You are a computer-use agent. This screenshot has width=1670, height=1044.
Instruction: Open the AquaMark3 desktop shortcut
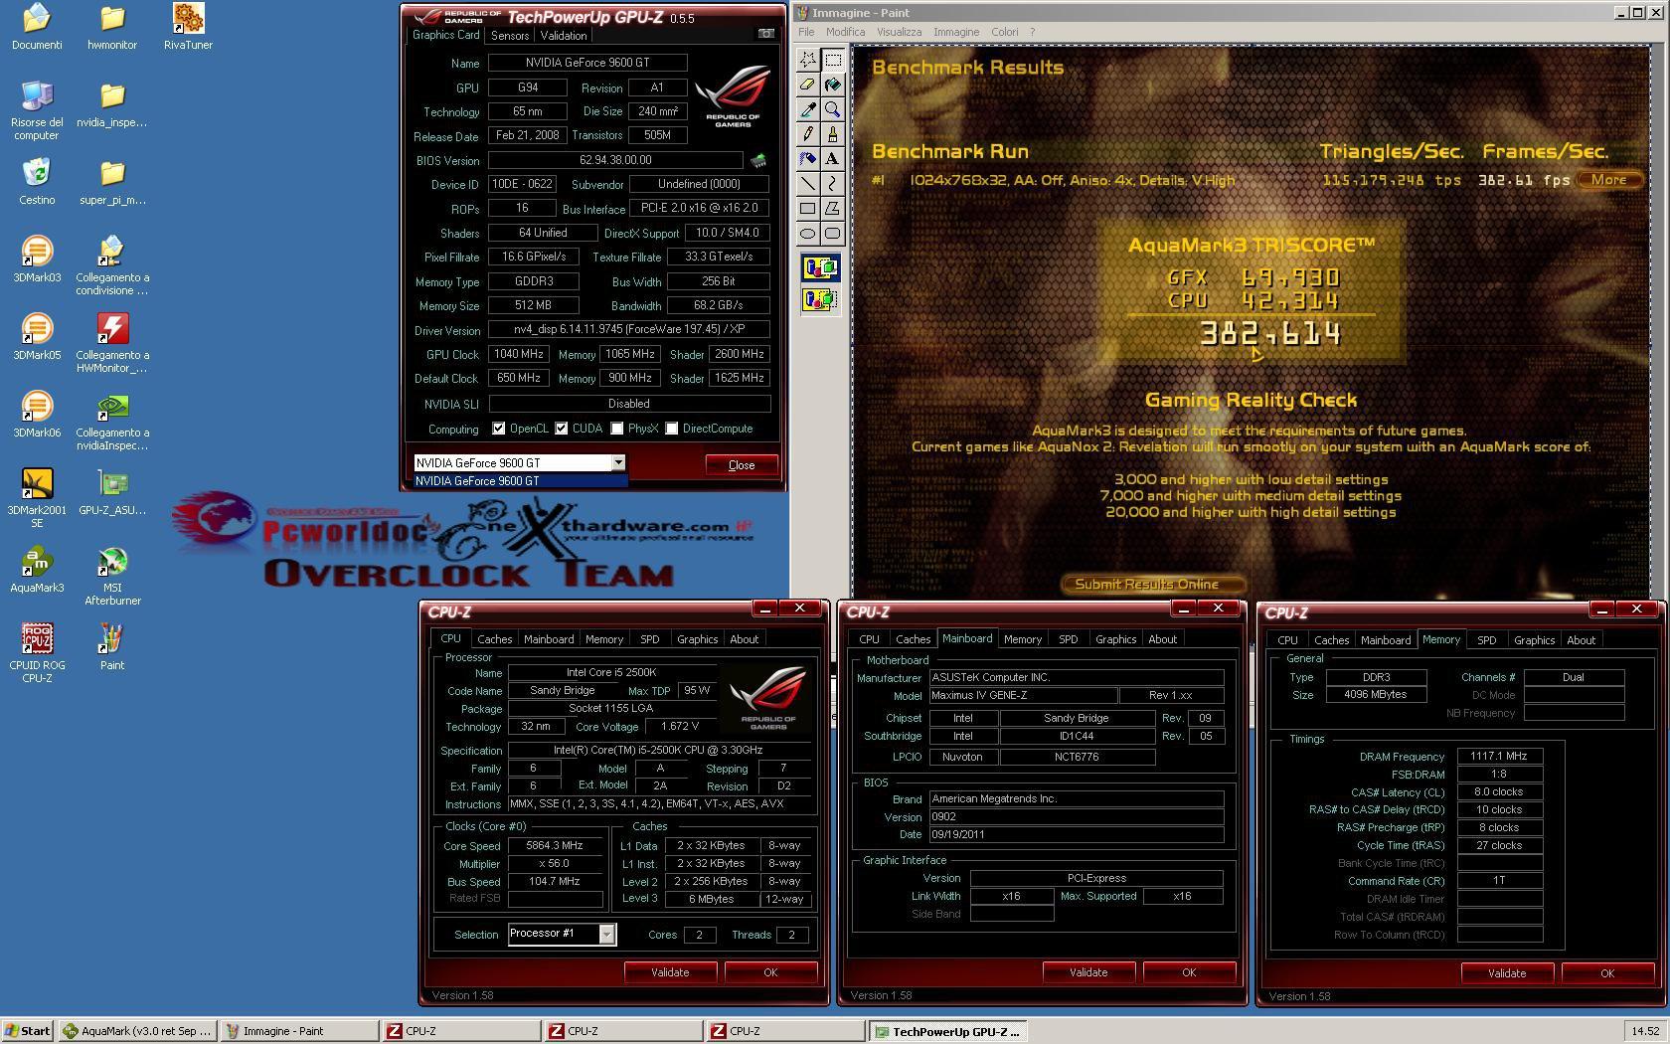click(37, 570)
